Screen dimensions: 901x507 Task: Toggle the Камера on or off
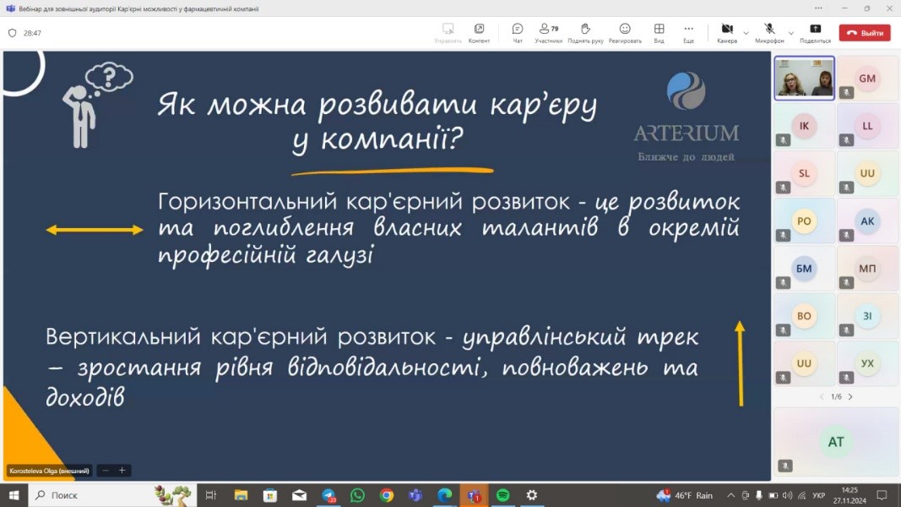[727, 33]
